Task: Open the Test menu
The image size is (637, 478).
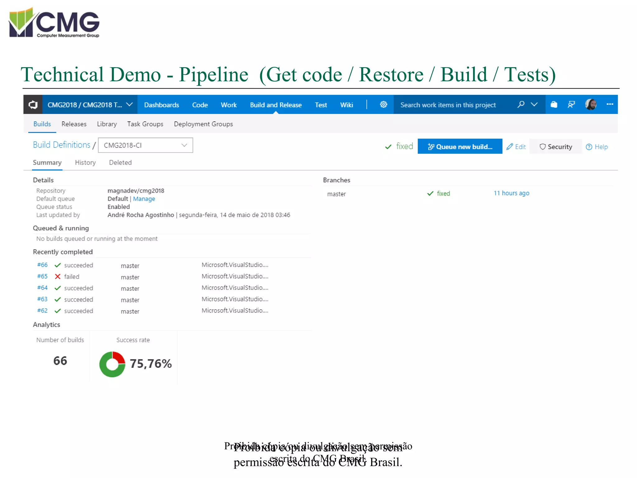Action: coord(321,105)
